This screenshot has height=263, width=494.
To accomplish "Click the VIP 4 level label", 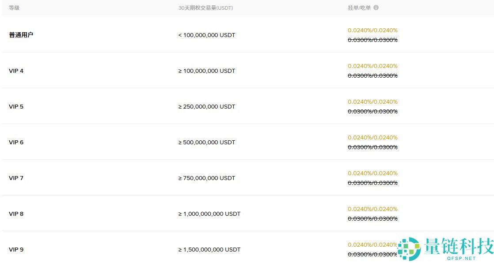I will point(16,71).
